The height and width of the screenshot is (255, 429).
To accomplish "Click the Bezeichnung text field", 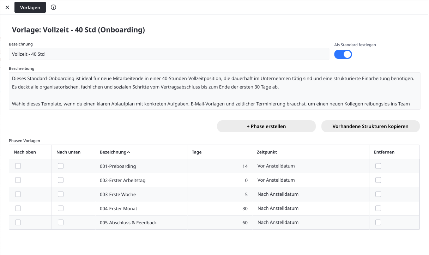I will coord(169,54).
